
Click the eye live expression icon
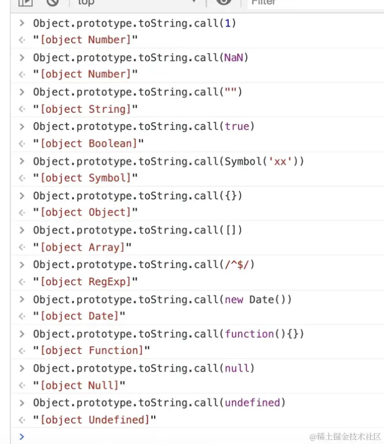(x=224, y=2)
